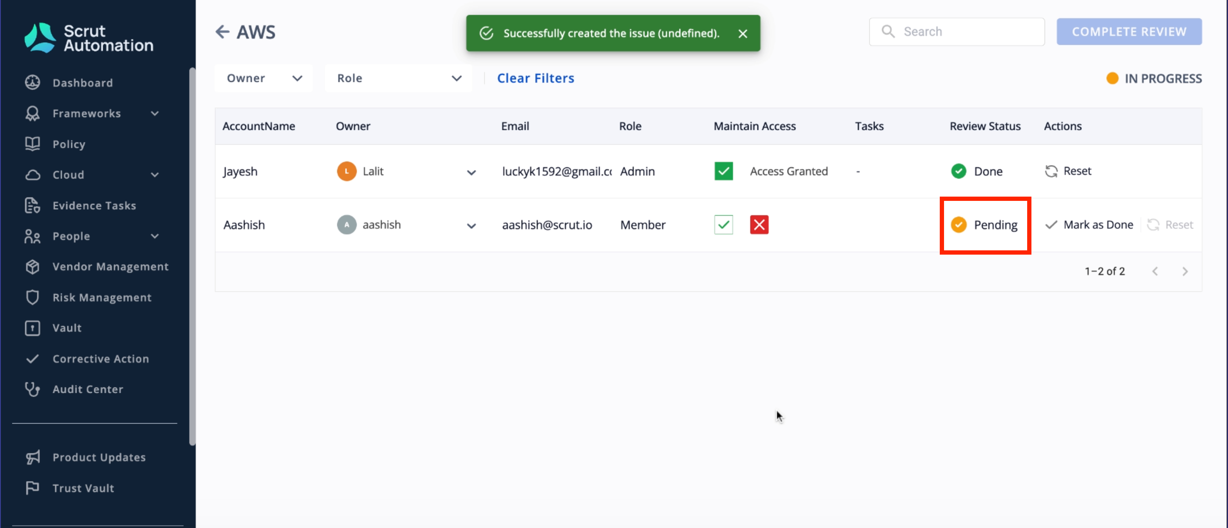This screenshot has width=1228, height=528.
Task: Click the success notification check icon
Action: (x=486, y=33)
